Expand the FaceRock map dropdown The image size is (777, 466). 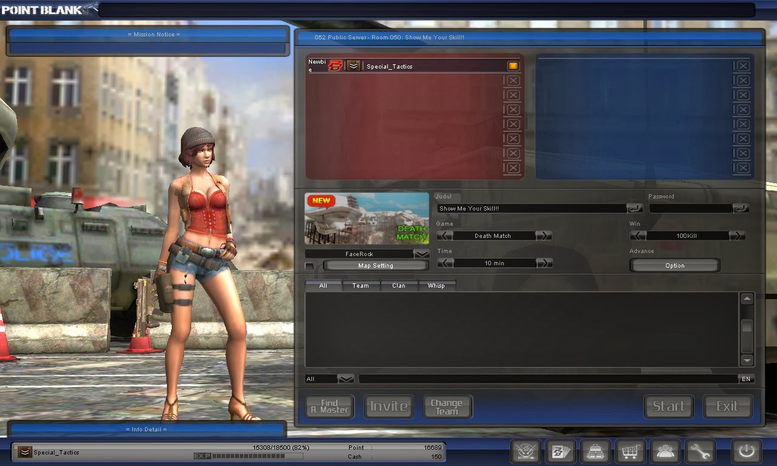pyautogui.click(x=421, y=254)
